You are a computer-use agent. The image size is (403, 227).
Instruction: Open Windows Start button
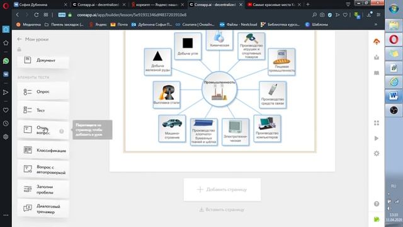(394, 9)
